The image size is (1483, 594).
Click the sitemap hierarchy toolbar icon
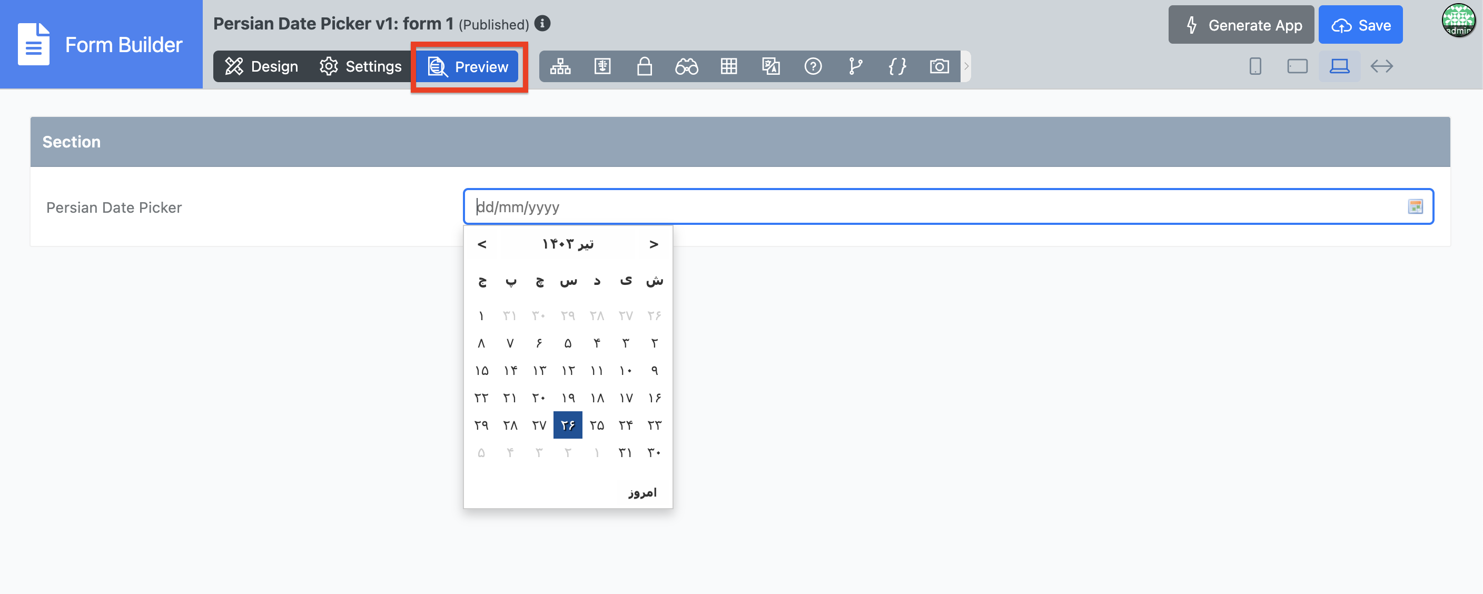[560, 67]
